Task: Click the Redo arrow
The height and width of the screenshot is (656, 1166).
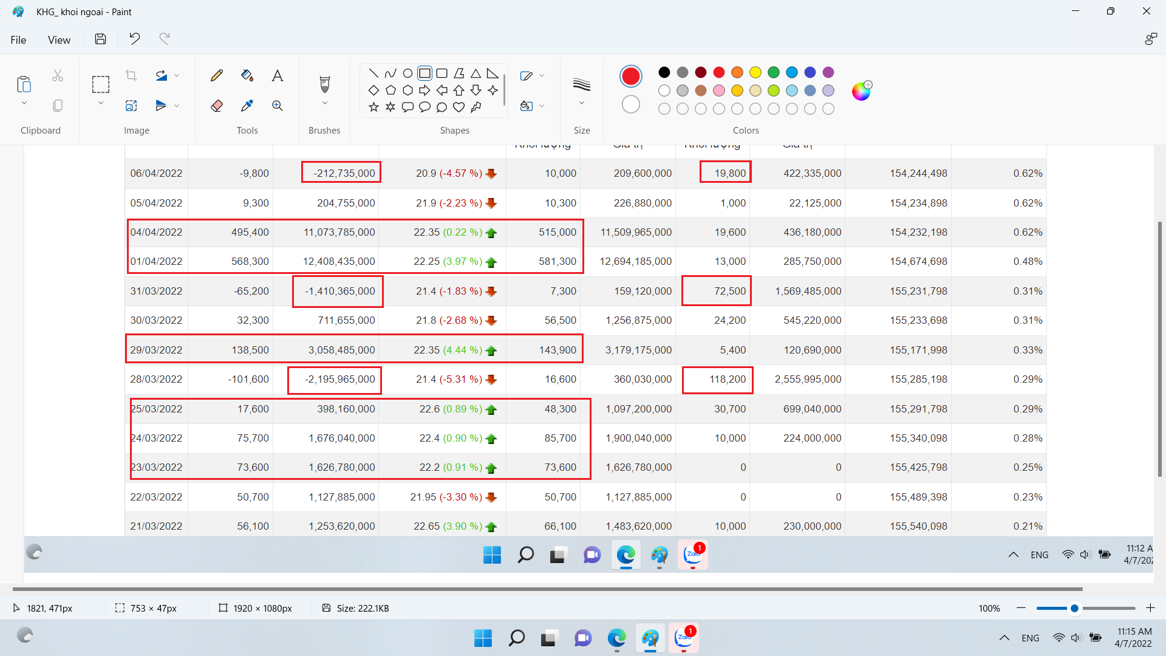Action: [165, 39]
